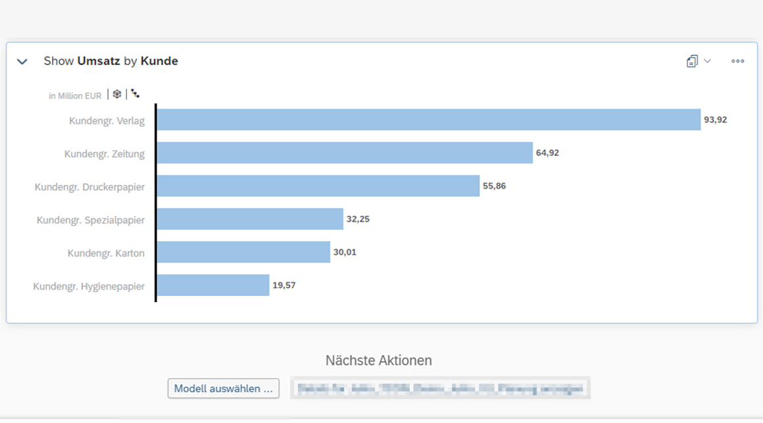Screen dimensions: 763x423
Task: Click the Kundengr. Verlag axis label
Action: click(x=107, y=121)
